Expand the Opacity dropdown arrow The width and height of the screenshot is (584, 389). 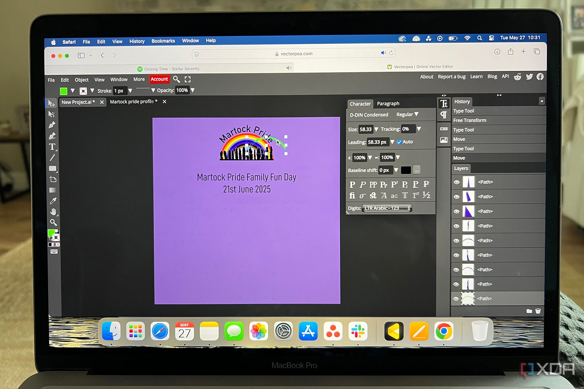click(x=192, y=90)
